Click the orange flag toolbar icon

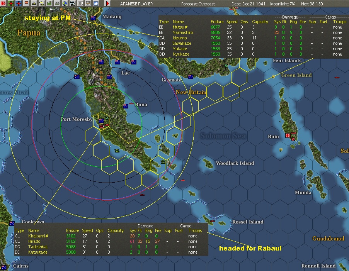(x=26, y=3)
